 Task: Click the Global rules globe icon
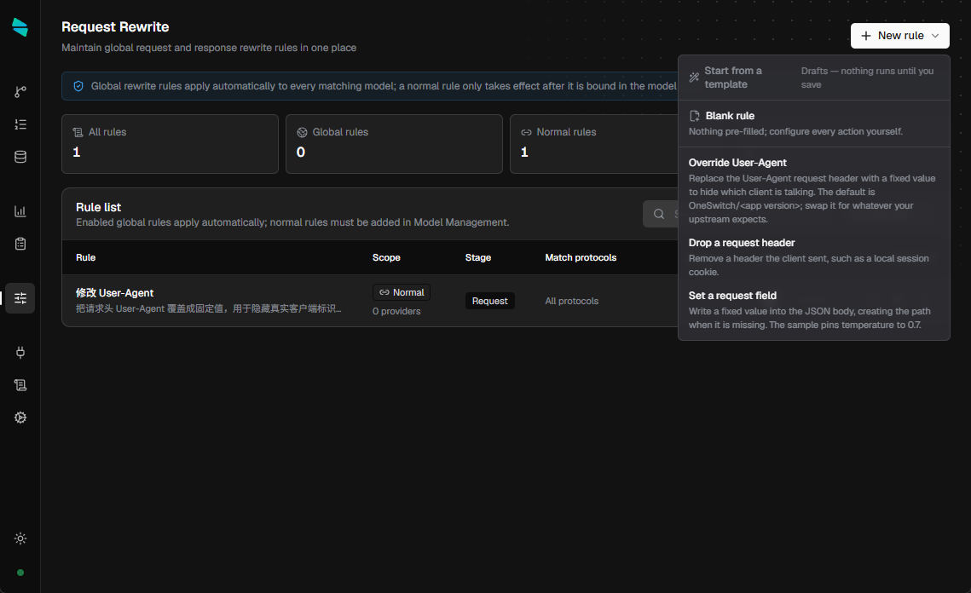point(302,132)
